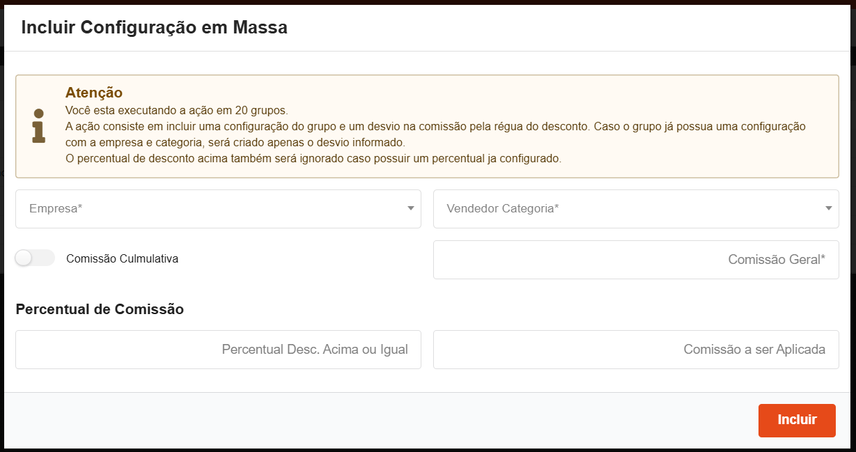Open the Vendedor Categoria dropdown
Image resolution: width=856 pixels, height=452 pixels.
[x=627, y=209]
